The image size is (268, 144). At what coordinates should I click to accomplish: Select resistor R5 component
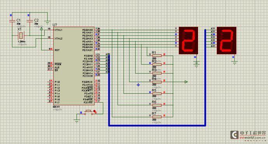click(157, 93)
